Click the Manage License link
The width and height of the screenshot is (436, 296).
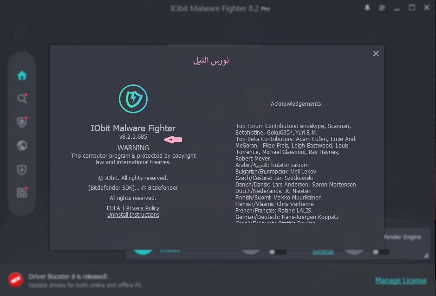coord(401,280)
